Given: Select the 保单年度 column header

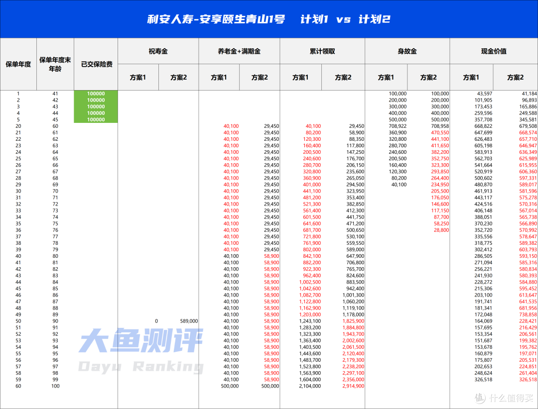Looking at the screenshot, I should 18,64.
